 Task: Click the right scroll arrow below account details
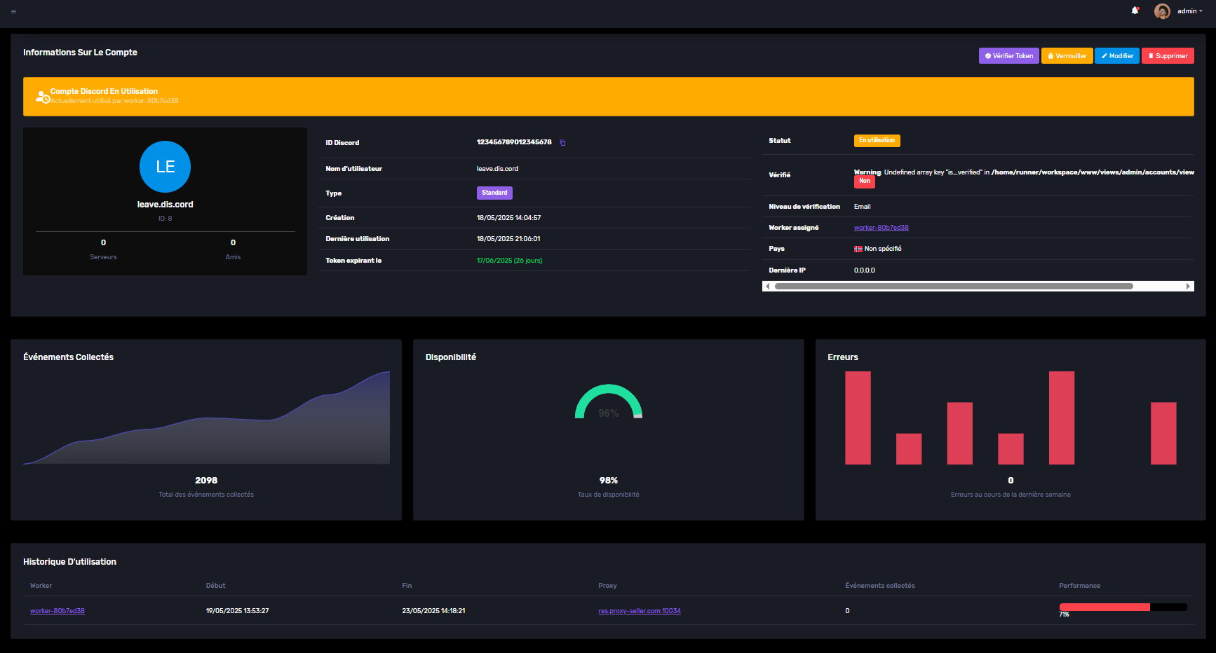point(1189,286)
